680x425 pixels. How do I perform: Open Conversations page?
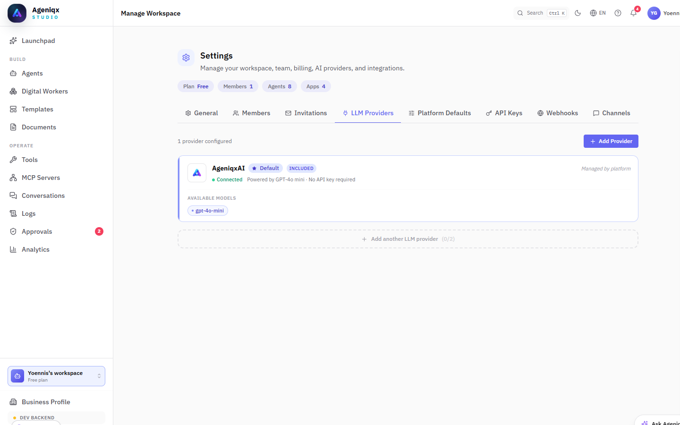click(x=56, y=195)
